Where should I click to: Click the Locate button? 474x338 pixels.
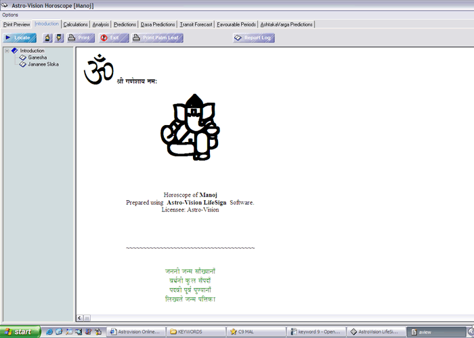coord(20,38)
